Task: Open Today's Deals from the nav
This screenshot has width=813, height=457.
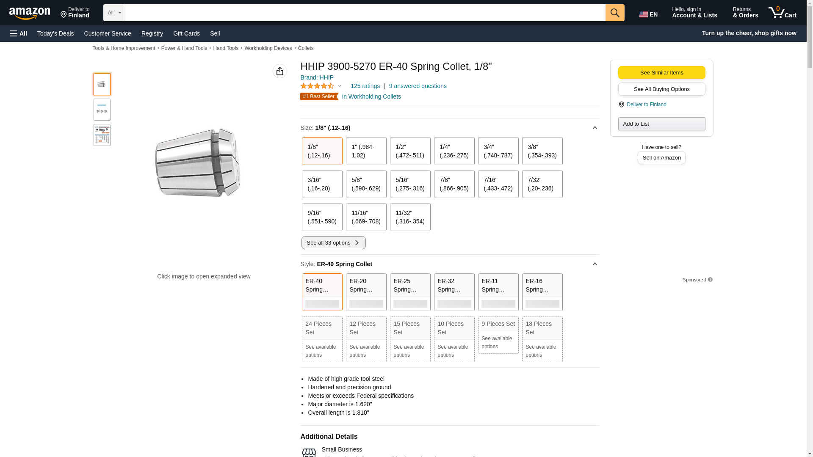Action: tap(55, 33)
